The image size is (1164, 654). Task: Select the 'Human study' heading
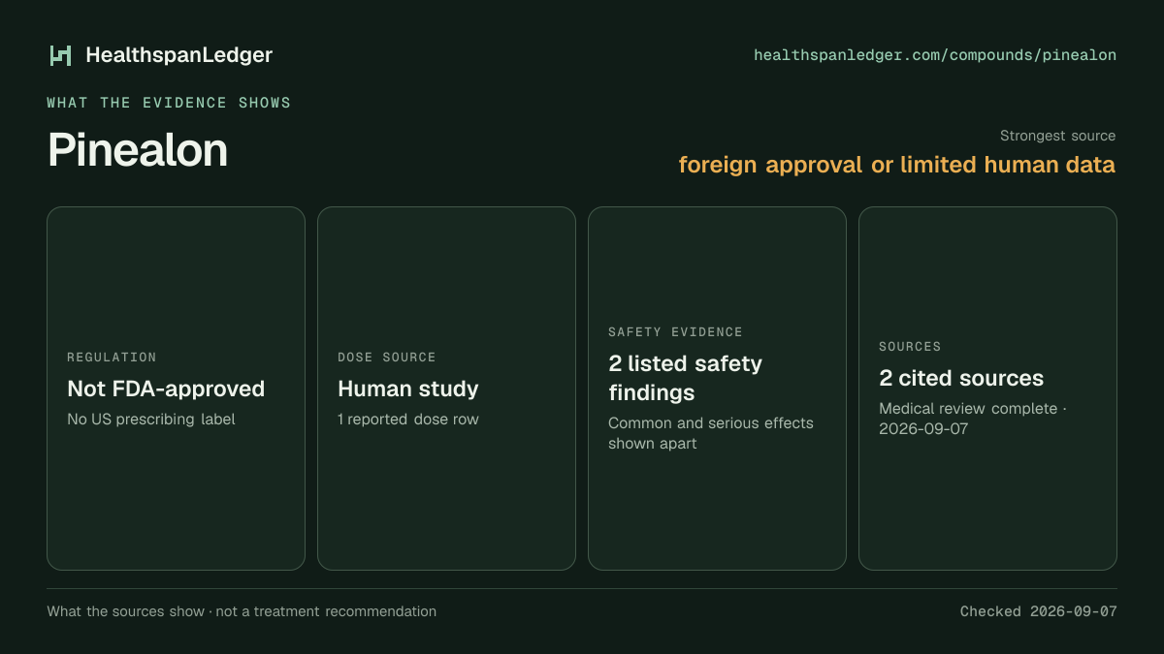[408, 389]
